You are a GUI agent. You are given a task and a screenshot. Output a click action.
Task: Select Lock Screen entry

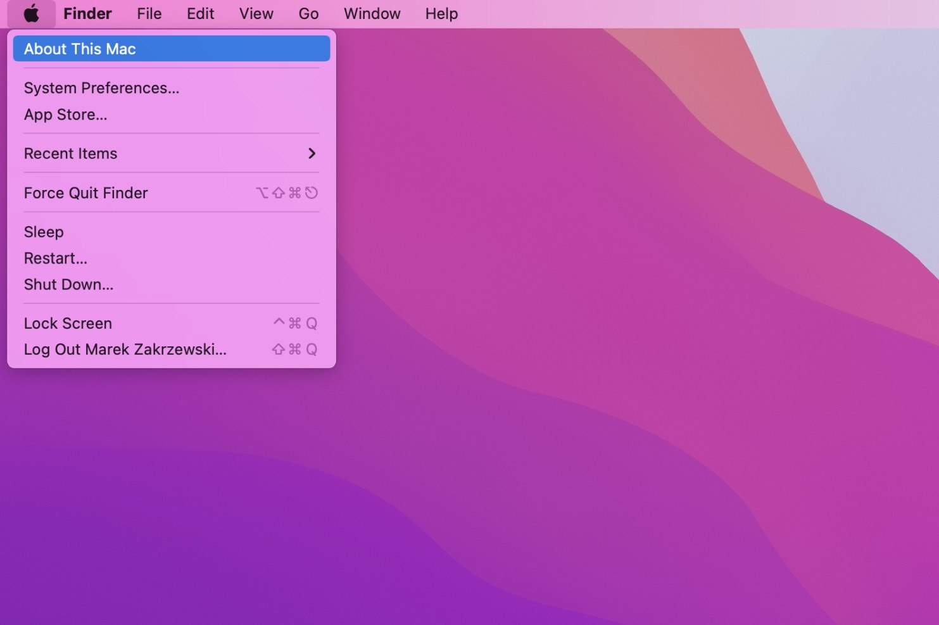(x=172, y=324)
